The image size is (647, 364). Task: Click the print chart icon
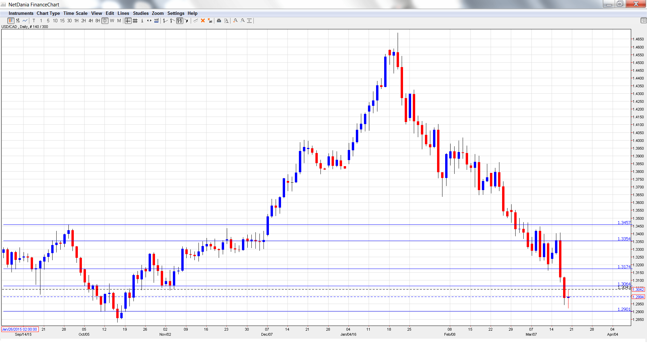point(219,21)
